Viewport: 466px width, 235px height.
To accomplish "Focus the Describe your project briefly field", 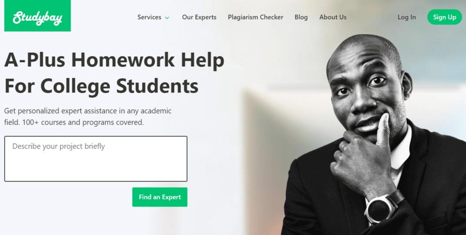I will [x=96, y=158].
